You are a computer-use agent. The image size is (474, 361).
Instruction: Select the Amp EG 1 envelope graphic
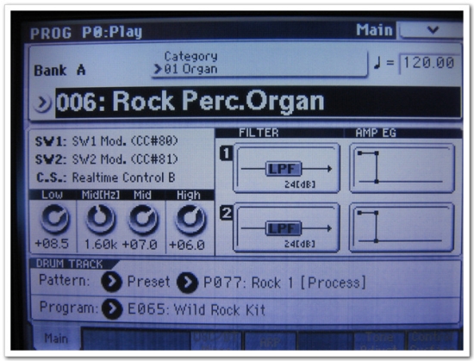click(402, 168)
